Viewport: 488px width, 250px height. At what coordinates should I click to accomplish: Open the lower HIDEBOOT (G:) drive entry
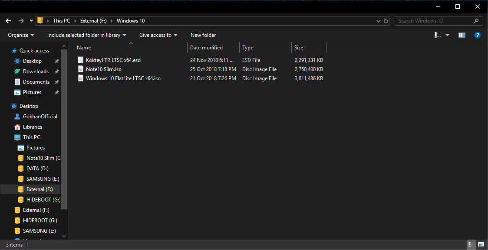pyautogui.click(x=40, y=221)
